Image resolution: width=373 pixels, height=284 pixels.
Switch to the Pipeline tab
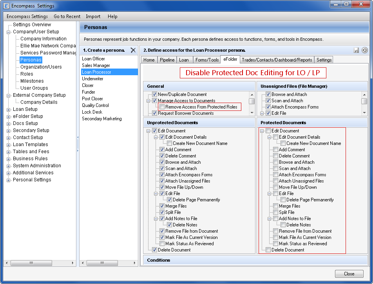(x=167, y=60)
